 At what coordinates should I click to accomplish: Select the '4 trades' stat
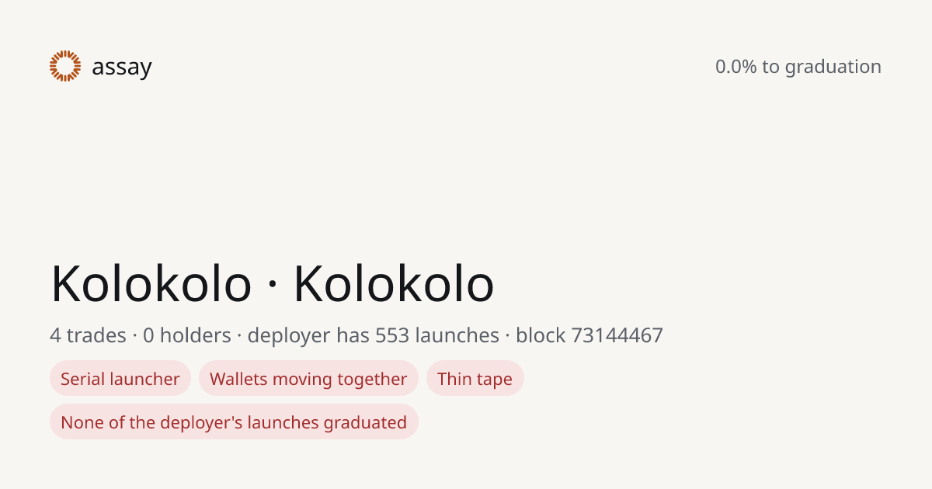pyautogui.click(x=88, y=335)
